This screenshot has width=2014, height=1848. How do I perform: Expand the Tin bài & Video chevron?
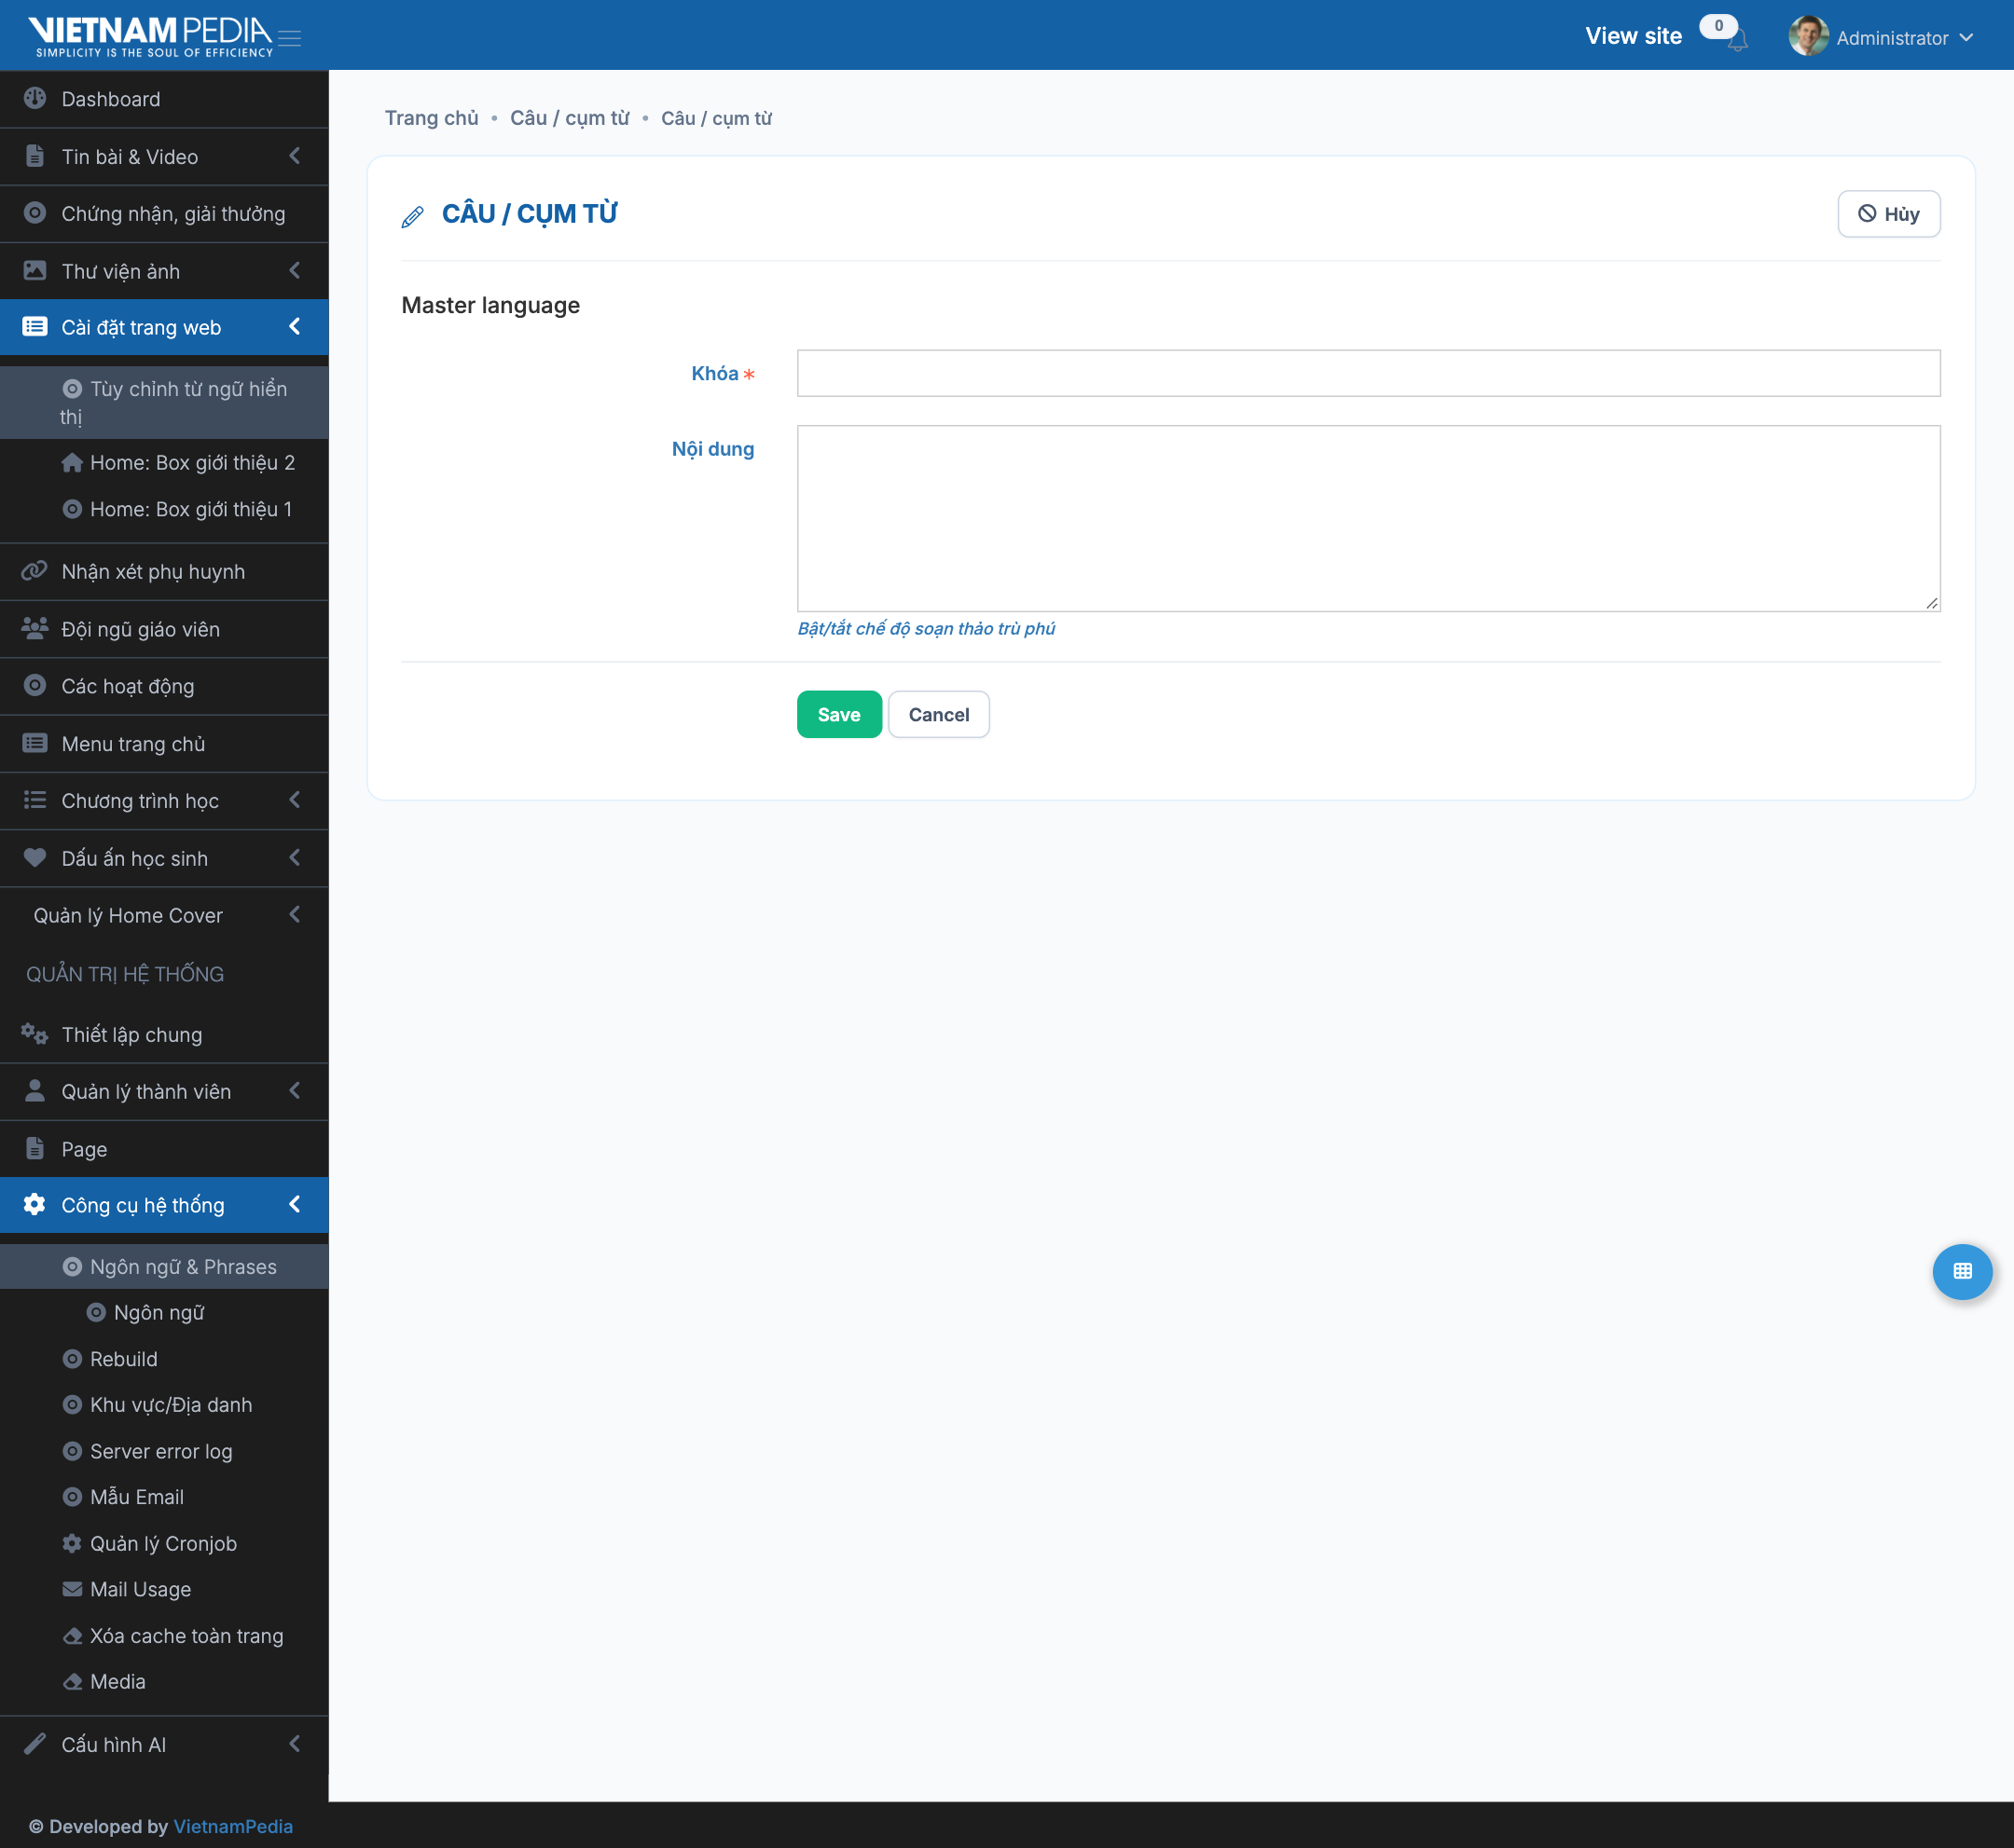[296, 156]
